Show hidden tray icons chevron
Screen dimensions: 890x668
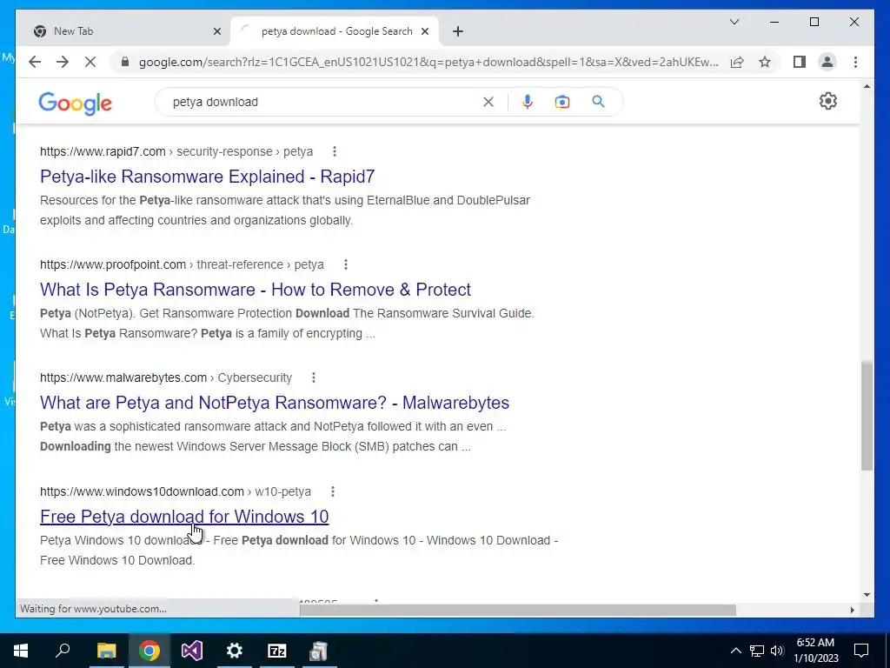pyautogui.click(x=735, y=651)
